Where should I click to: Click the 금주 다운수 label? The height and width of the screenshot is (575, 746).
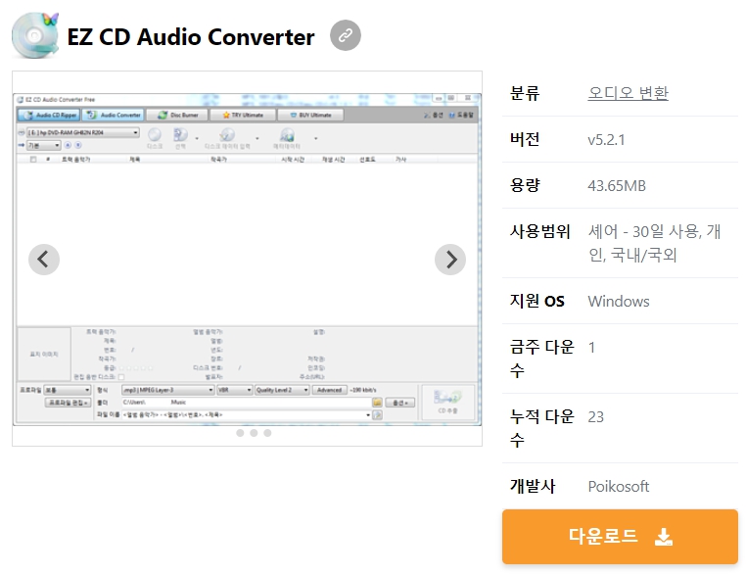(x=542, y=359)
